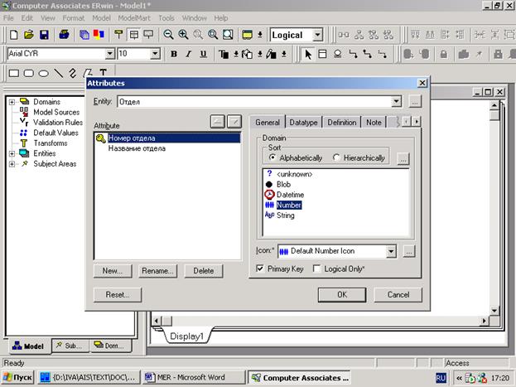Image resolution: width=516 pixels, height=387 pixels.
Task: Click the Zoom In magnifier icon
Action: [183, 35]
